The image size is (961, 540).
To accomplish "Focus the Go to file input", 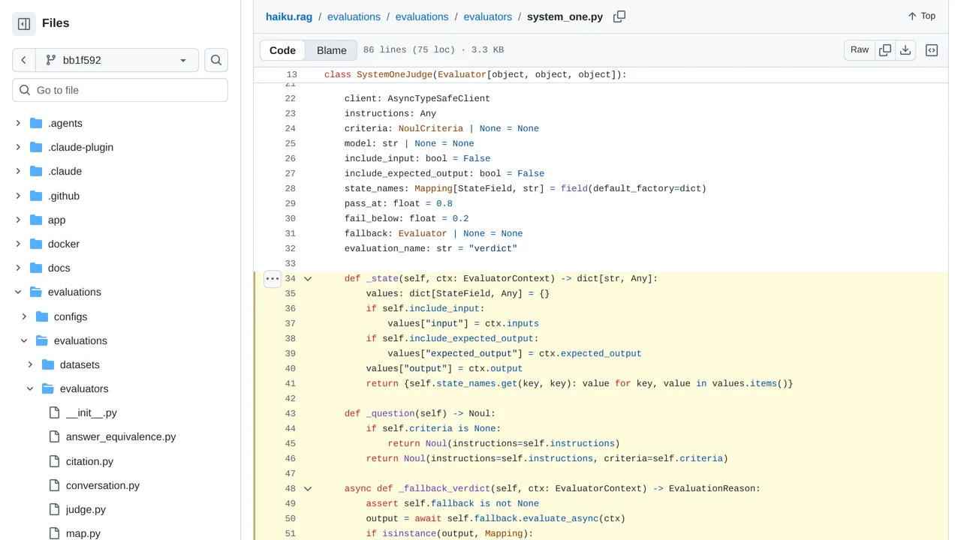I will click(x=120, y=90).
